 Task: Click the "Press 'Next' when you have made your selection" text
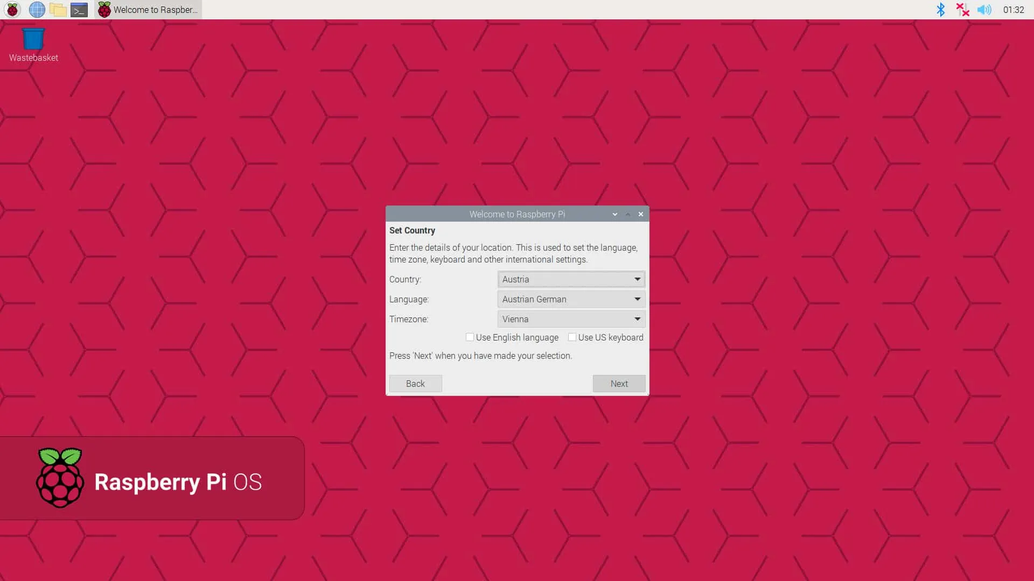pyautogui.click(x=480, y=356)
